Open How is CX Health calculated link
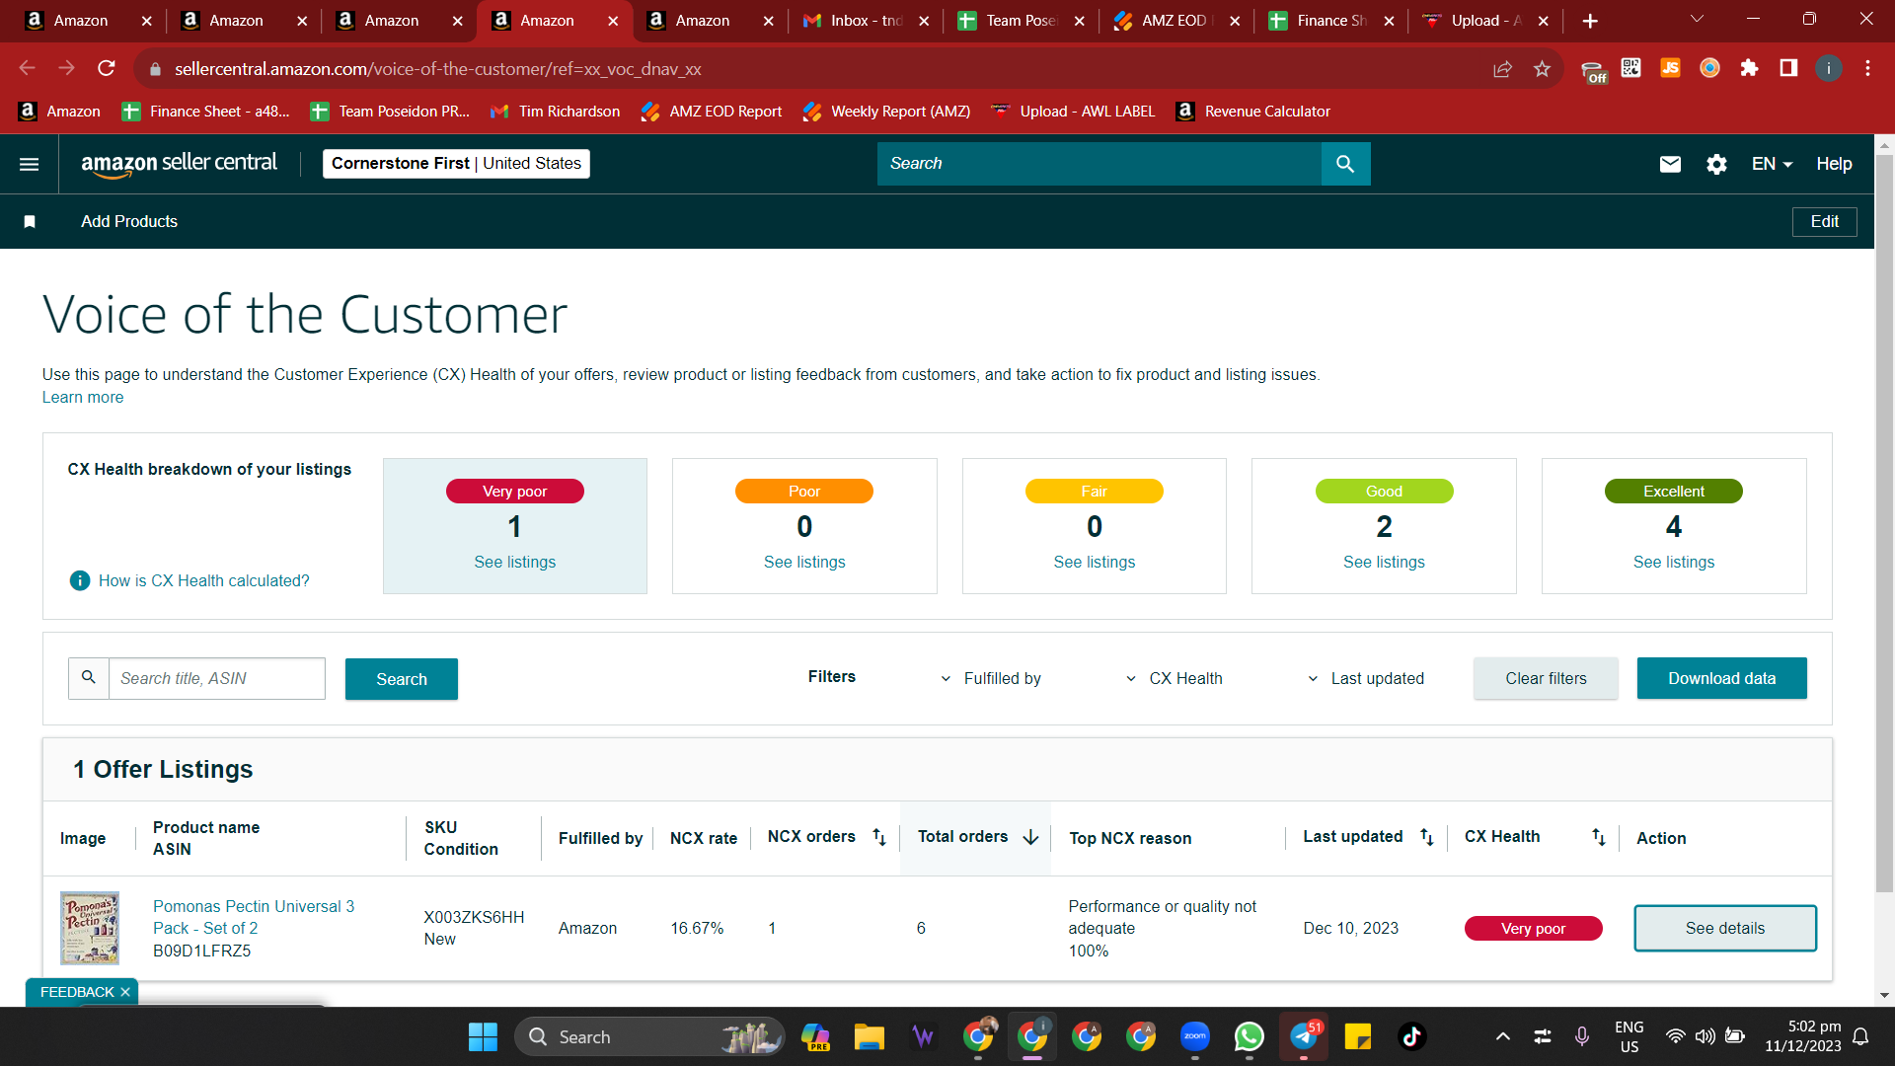Image resolution: width=1895 pixels, height=1066 pixels. tap(204, 581)
